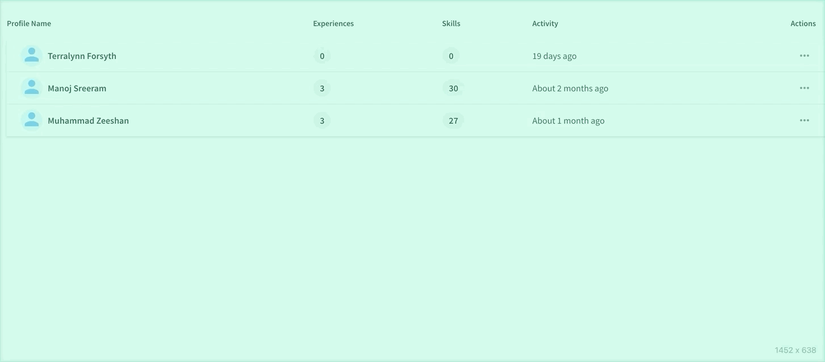Image resolution: width=825 pixels, height=362 pixels.
Task: Open actions menu for Manoj Sreeram
Action: [804, 88]
